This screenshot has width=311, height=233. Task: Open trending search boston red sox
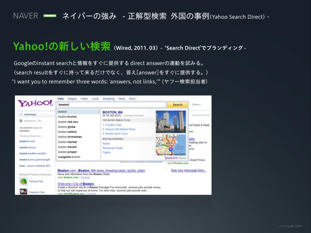pyautogui.click(x=28, y=148)
